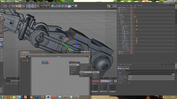
Task: Click the Name input field in Attributes
Action: click(151, 73)
